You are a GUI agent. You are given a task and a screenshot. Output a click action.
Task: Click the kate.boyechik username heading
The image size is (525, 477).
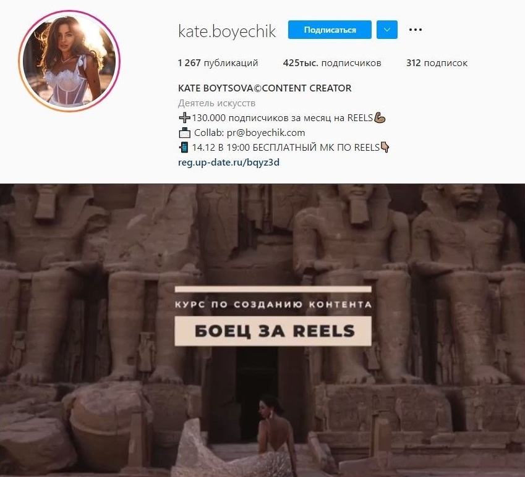[227, 32]
